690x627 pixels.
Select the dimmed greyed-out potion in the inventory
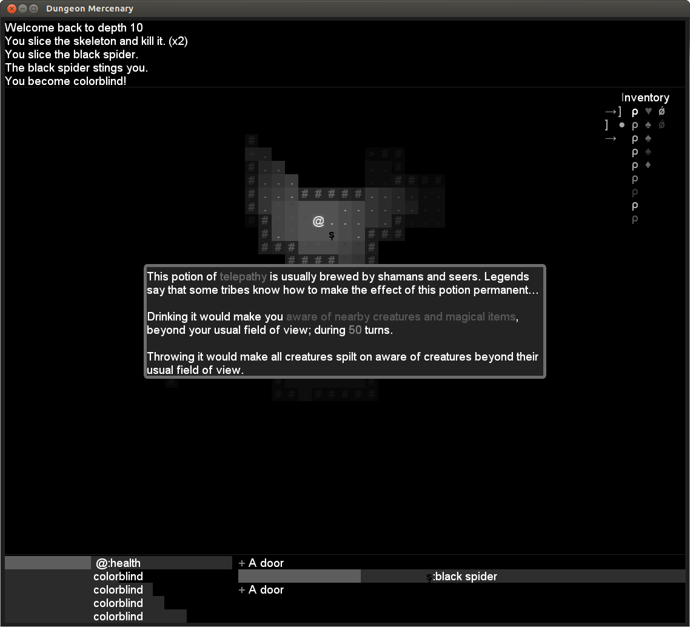[634, 192]
